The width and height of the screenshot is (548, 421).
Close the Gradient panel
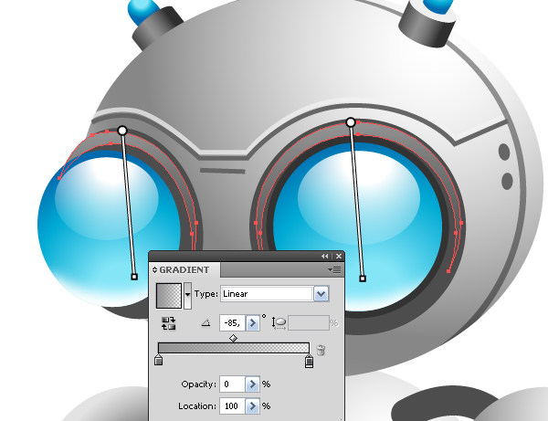point(339,256)
